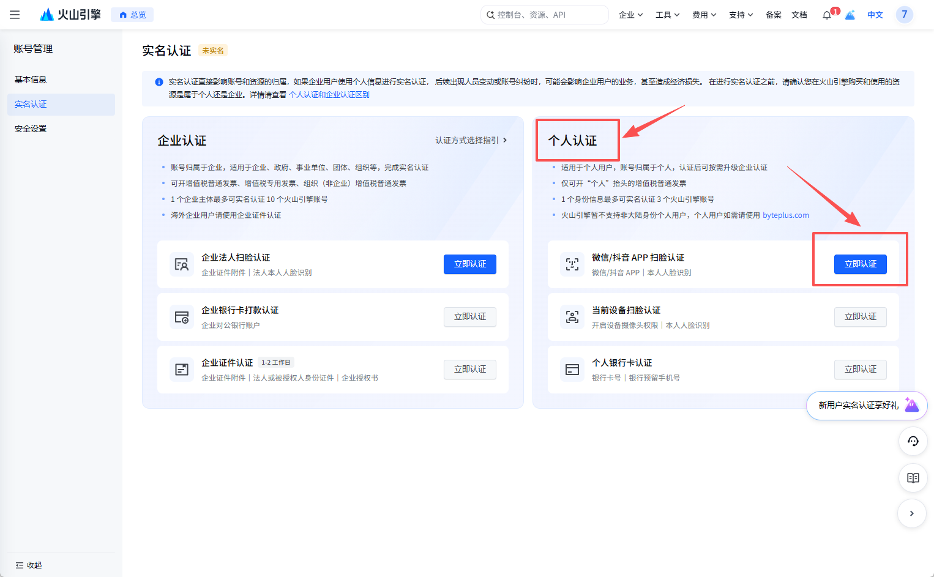Click the 未实名 status tag

coord(213,51)
